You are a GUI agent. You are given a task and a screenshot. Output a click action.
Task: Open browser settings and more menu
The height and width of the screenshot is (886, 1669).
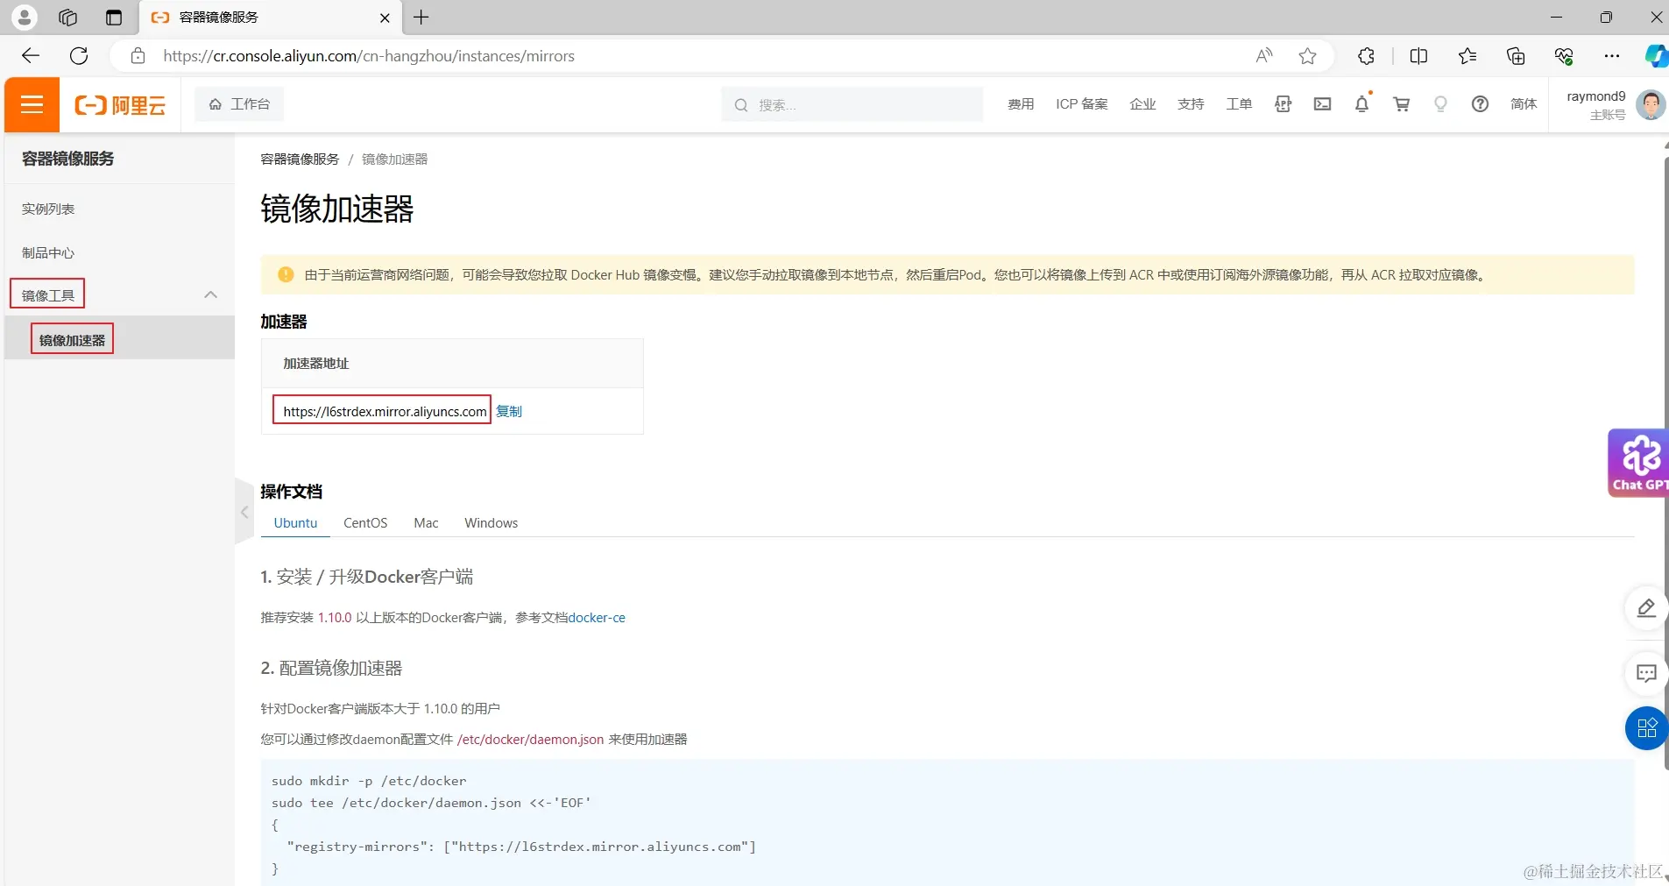(1612, 56)
